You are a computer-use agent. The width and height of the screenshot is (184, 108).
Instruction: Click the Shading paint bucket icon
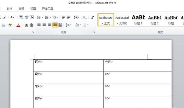point(77,25)
